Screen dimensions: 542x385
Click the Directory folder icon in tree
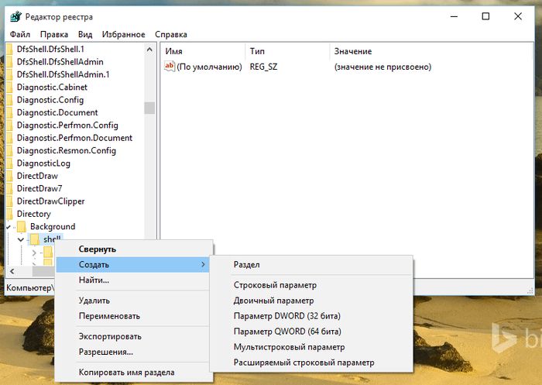coord(9,214)
